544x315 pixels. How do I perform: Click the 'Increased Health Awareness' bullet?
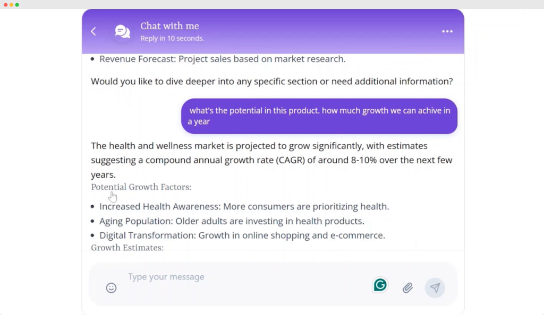[x=244, y=206]
